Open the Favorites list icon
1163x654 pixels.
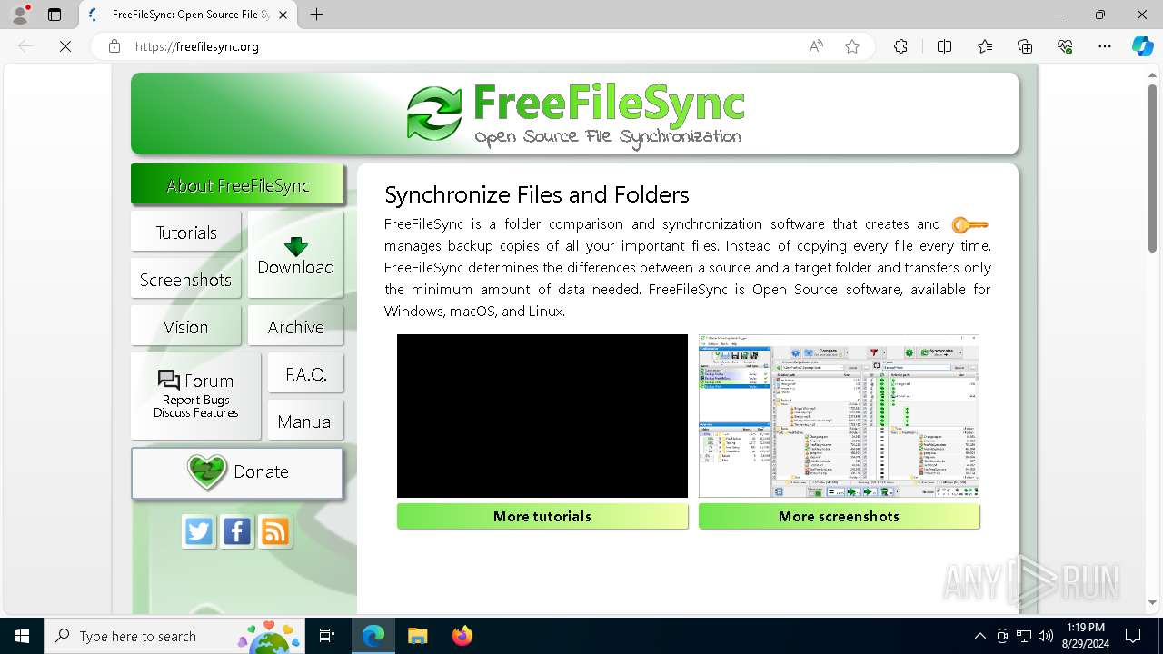coord(985,46)
